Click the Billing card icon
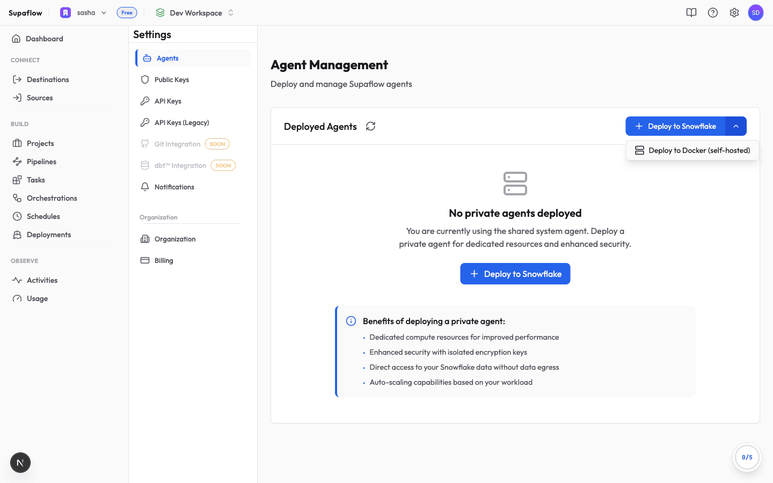This screenshot has width=773, height=483. point(145,260)
